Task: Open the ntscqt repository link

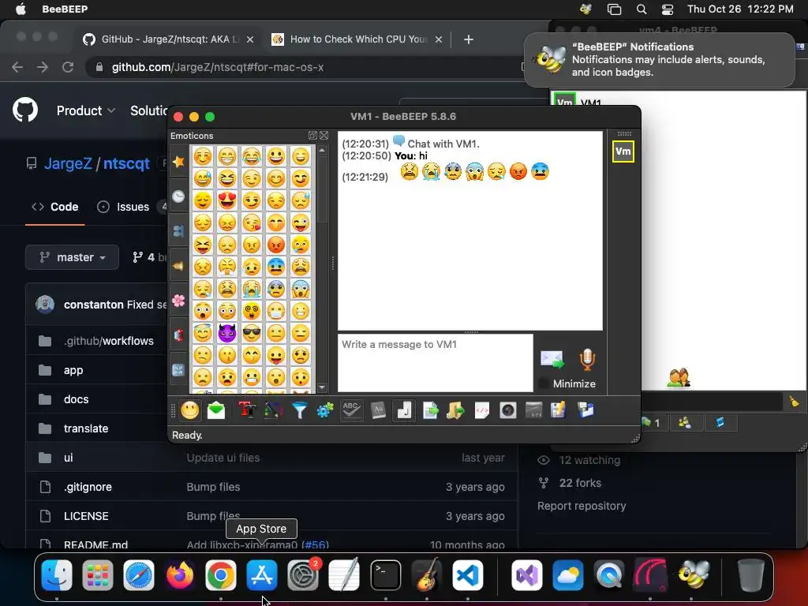Action: (x=126, y=163)
